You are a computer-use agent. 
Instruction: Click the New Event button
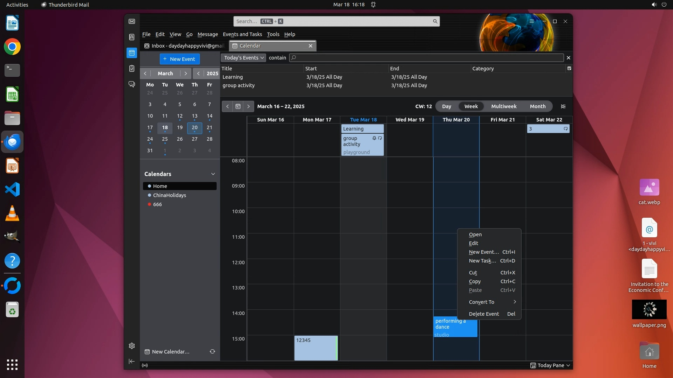(179, 59)
